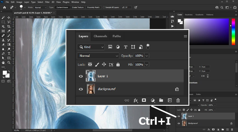Pick a color in the Color panel field
The width and height of the screenshot is (238, 132).
pyautogui.click(x=206, y=32)
